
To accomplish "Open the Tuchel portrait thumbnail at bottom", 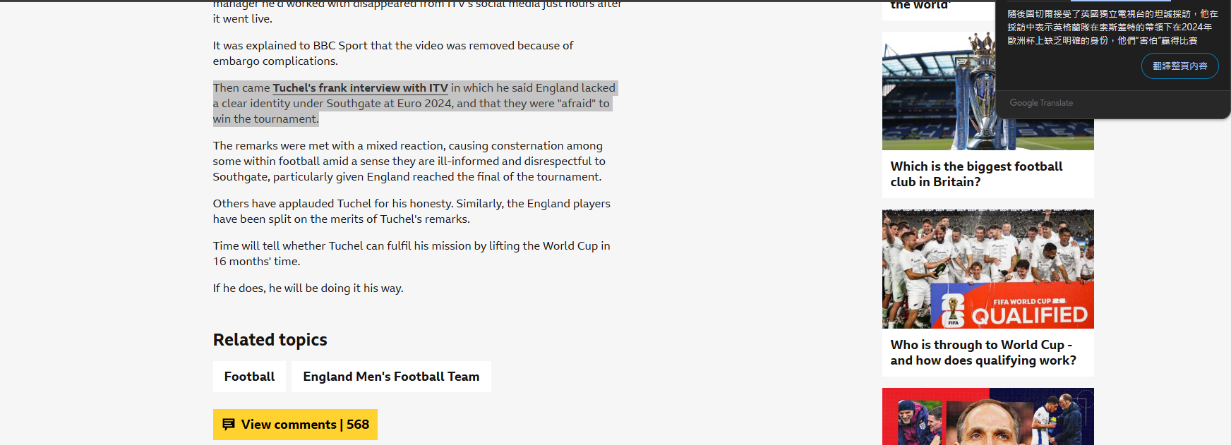I will (987, 416).
